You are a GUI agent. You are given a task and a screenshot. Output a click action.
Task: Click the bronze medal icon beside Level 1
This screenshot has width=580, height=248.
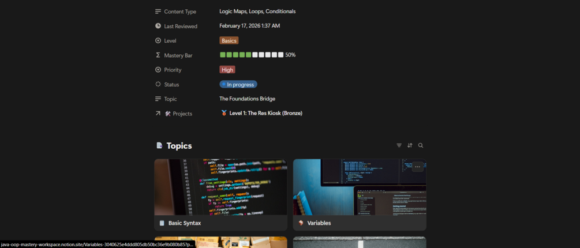tap(224, 113)
